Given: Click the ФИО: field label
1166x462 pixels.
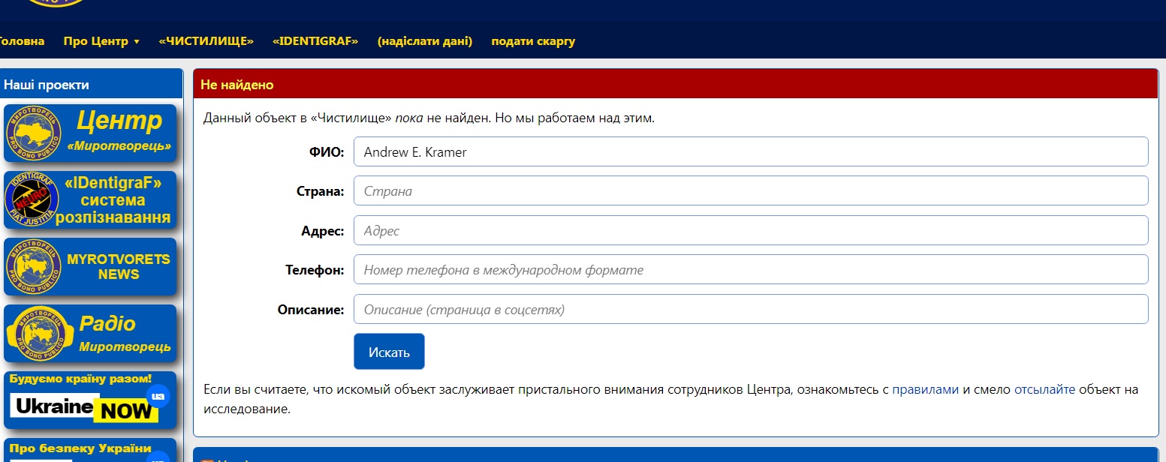Looking at the screenshot, I should 326,152.
